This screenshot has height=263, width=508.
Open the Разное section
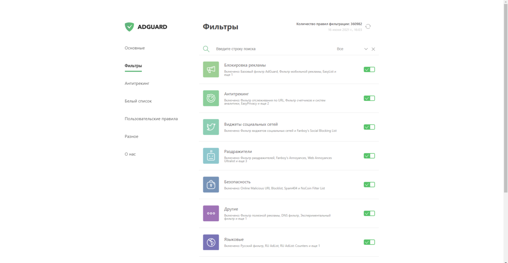coord(131,137)
